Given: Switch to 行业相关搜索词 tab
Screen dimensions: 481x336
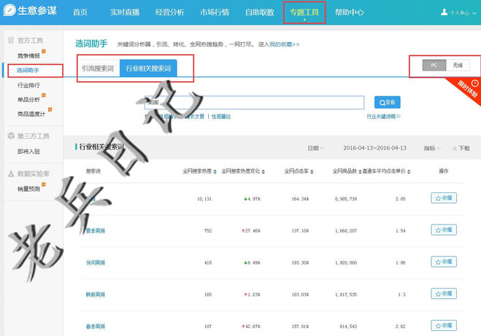Looking at the screenshot, I should (x=148, y=69).
